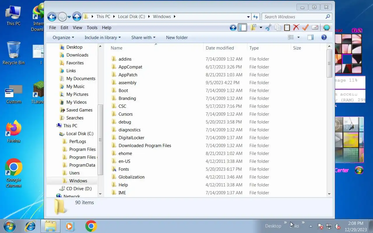Click the blue Back arrow button
Screen dimensions: 373x233
click(52, 17)
